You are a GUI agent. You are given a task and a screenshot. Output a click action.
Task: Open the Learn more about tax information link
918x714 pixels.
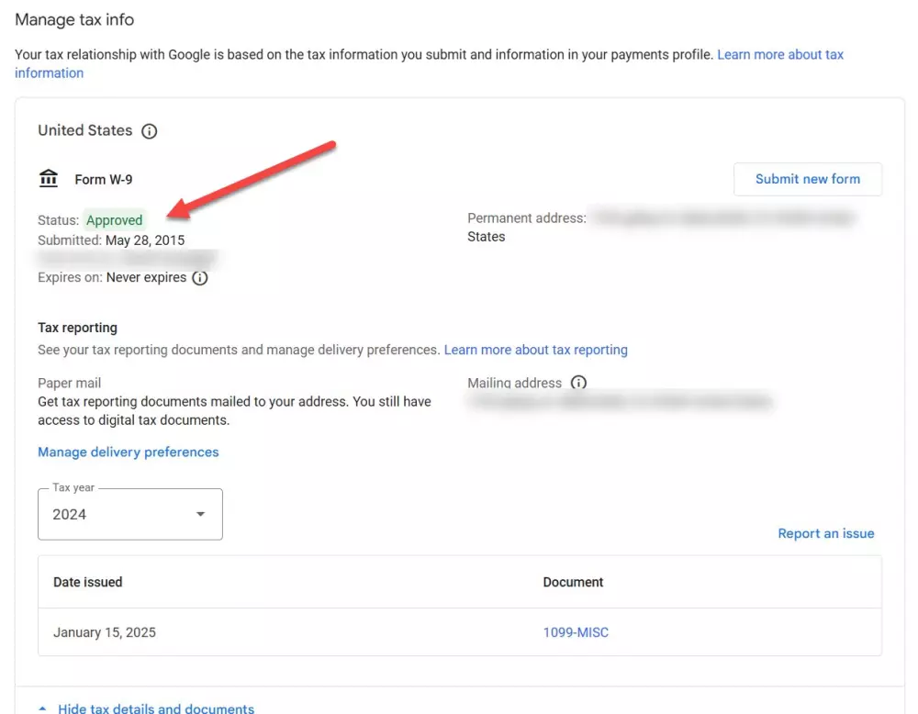(780, 55)
